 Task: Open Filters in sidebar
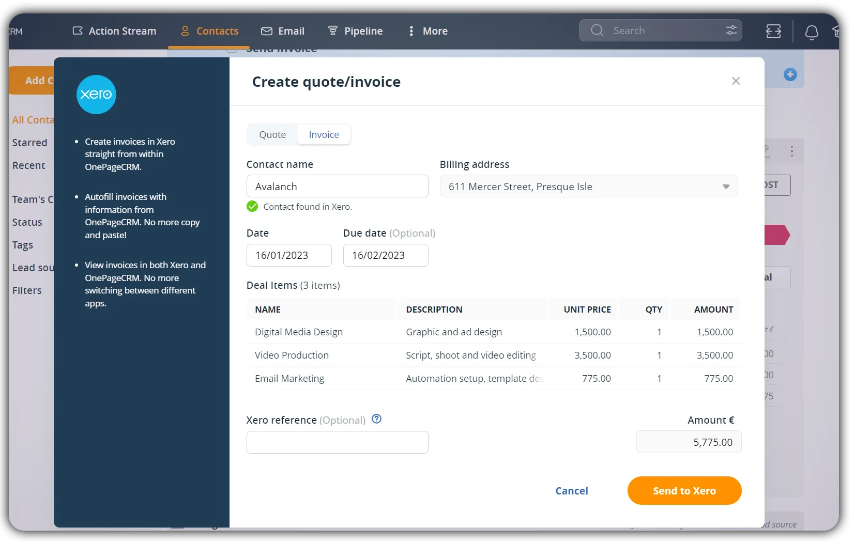[x=27, y=290]
